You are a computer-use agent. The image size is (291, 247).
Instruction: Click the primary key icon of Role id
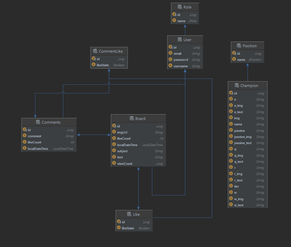coord(174,14)
